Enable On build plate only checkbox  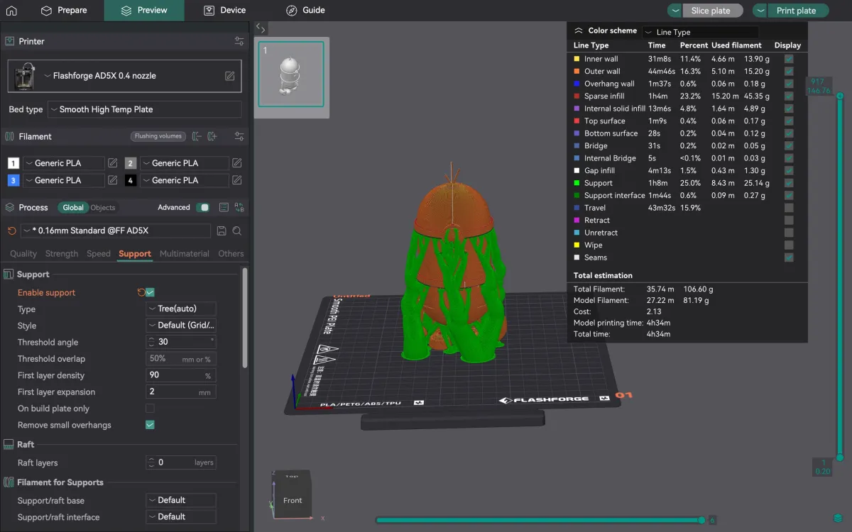[x=150, y=409]
